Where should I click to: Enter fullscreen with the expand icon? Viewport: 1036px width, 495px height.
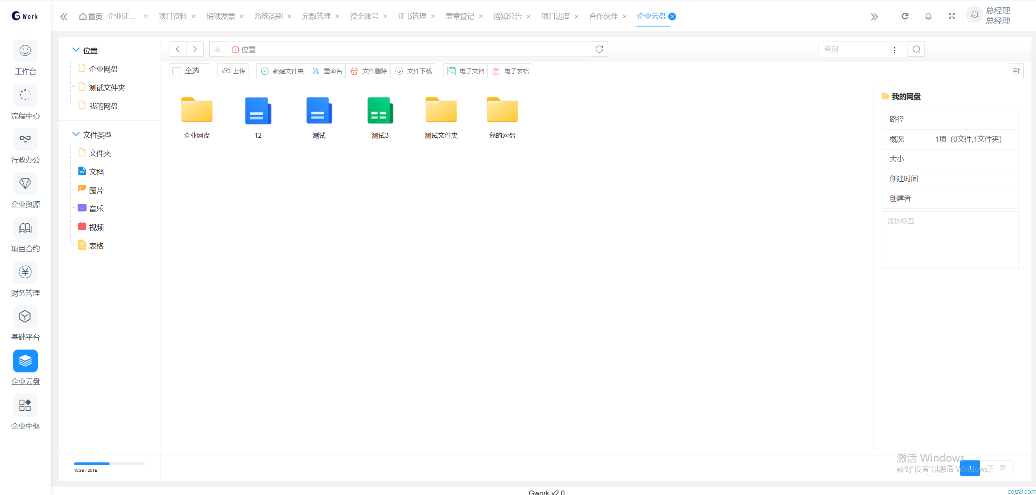(952, 16)
